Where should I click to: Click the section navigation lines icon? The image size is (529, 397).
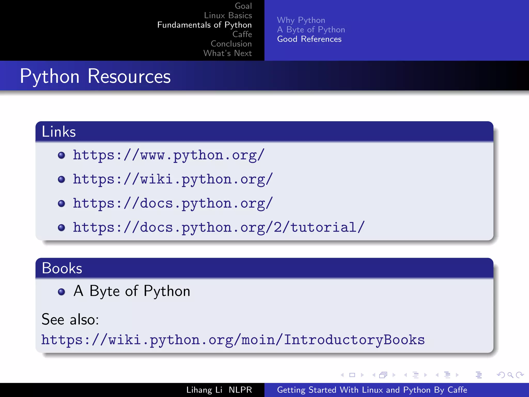(447, 375)
